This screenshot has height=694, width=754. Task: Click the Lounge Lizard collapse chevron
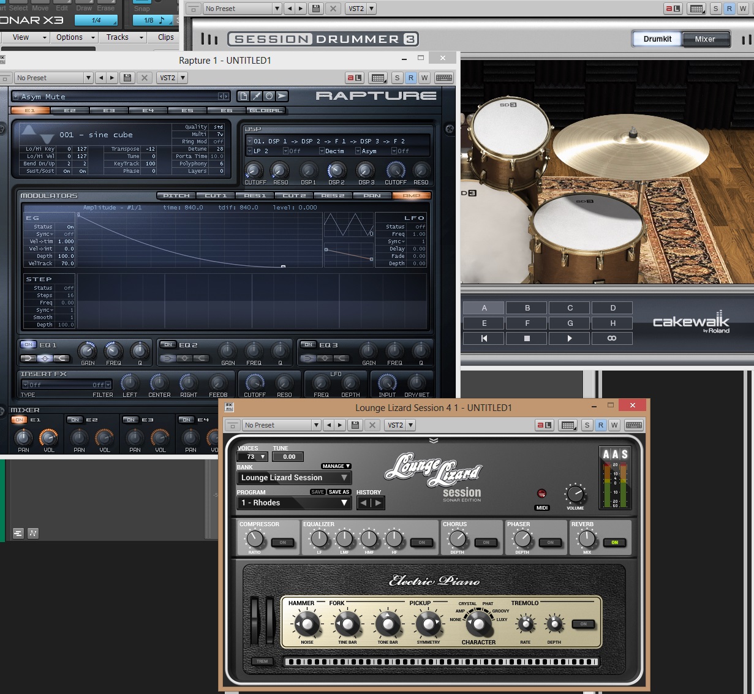(x=434, y=440)
